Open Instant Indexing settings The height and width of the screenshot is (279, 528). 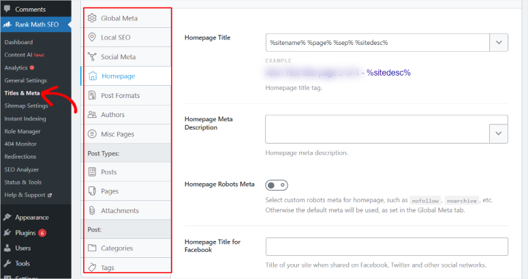pos(25,118)
